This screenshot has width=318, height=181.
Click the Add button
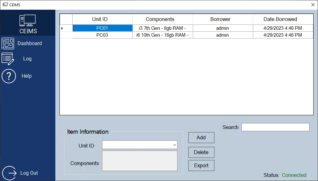point(201,137)
